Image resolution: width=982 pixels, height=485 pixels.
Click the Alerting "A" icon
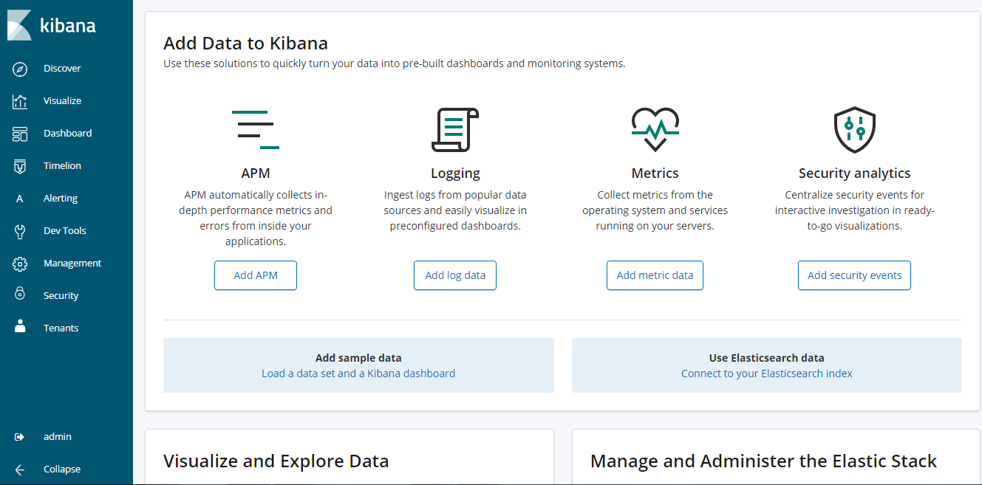pyautogui.click(x=20, y=199)
